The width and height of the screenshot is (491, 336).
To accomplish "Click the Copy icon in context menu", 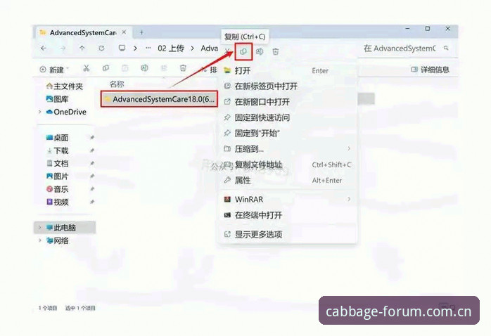I will point(243,52).
